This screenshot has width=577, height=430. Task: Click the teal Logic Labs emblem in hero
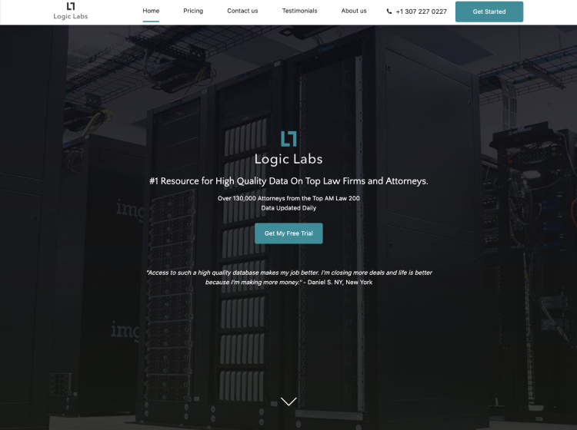pyautogui.click(x=288, y=139)
